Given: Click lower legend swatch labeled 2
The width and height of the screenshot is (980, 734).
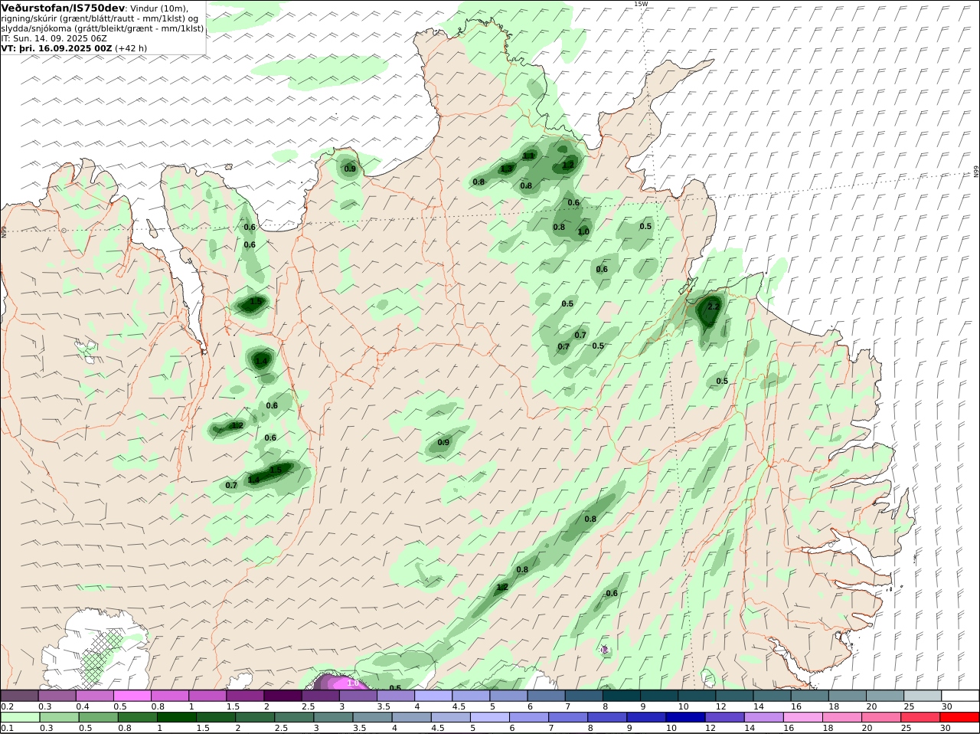Looking at the screenshot, I should coord(254,718).
